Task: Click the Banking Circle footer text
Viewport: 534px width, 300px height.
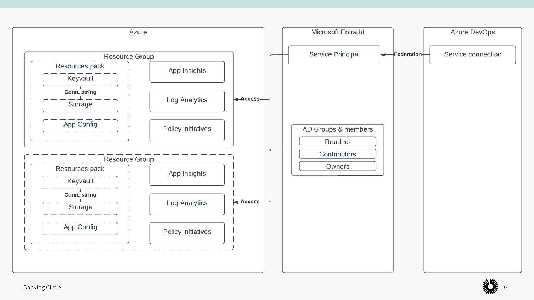Action: click(x=42, y=287)
